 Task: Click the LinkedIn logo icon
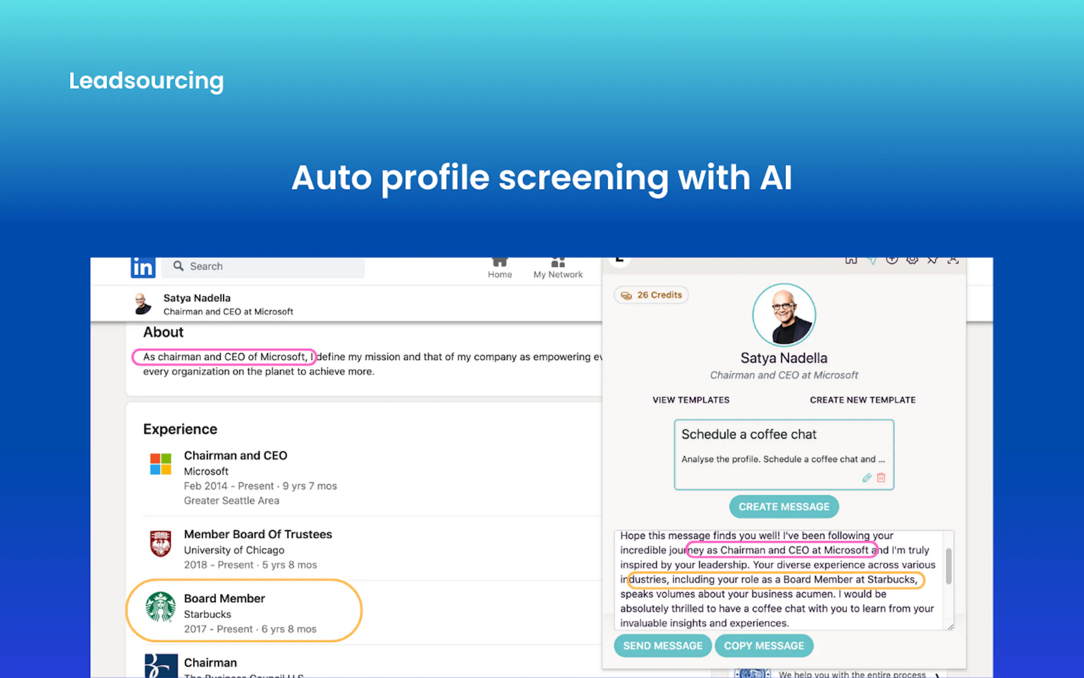[x=143, y=267]
